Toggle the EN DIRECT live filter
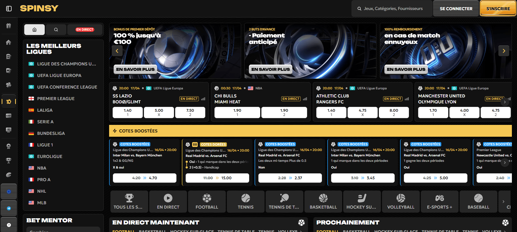Image resolution: width=517 pixels, height=232 pixels. point(85,30)
